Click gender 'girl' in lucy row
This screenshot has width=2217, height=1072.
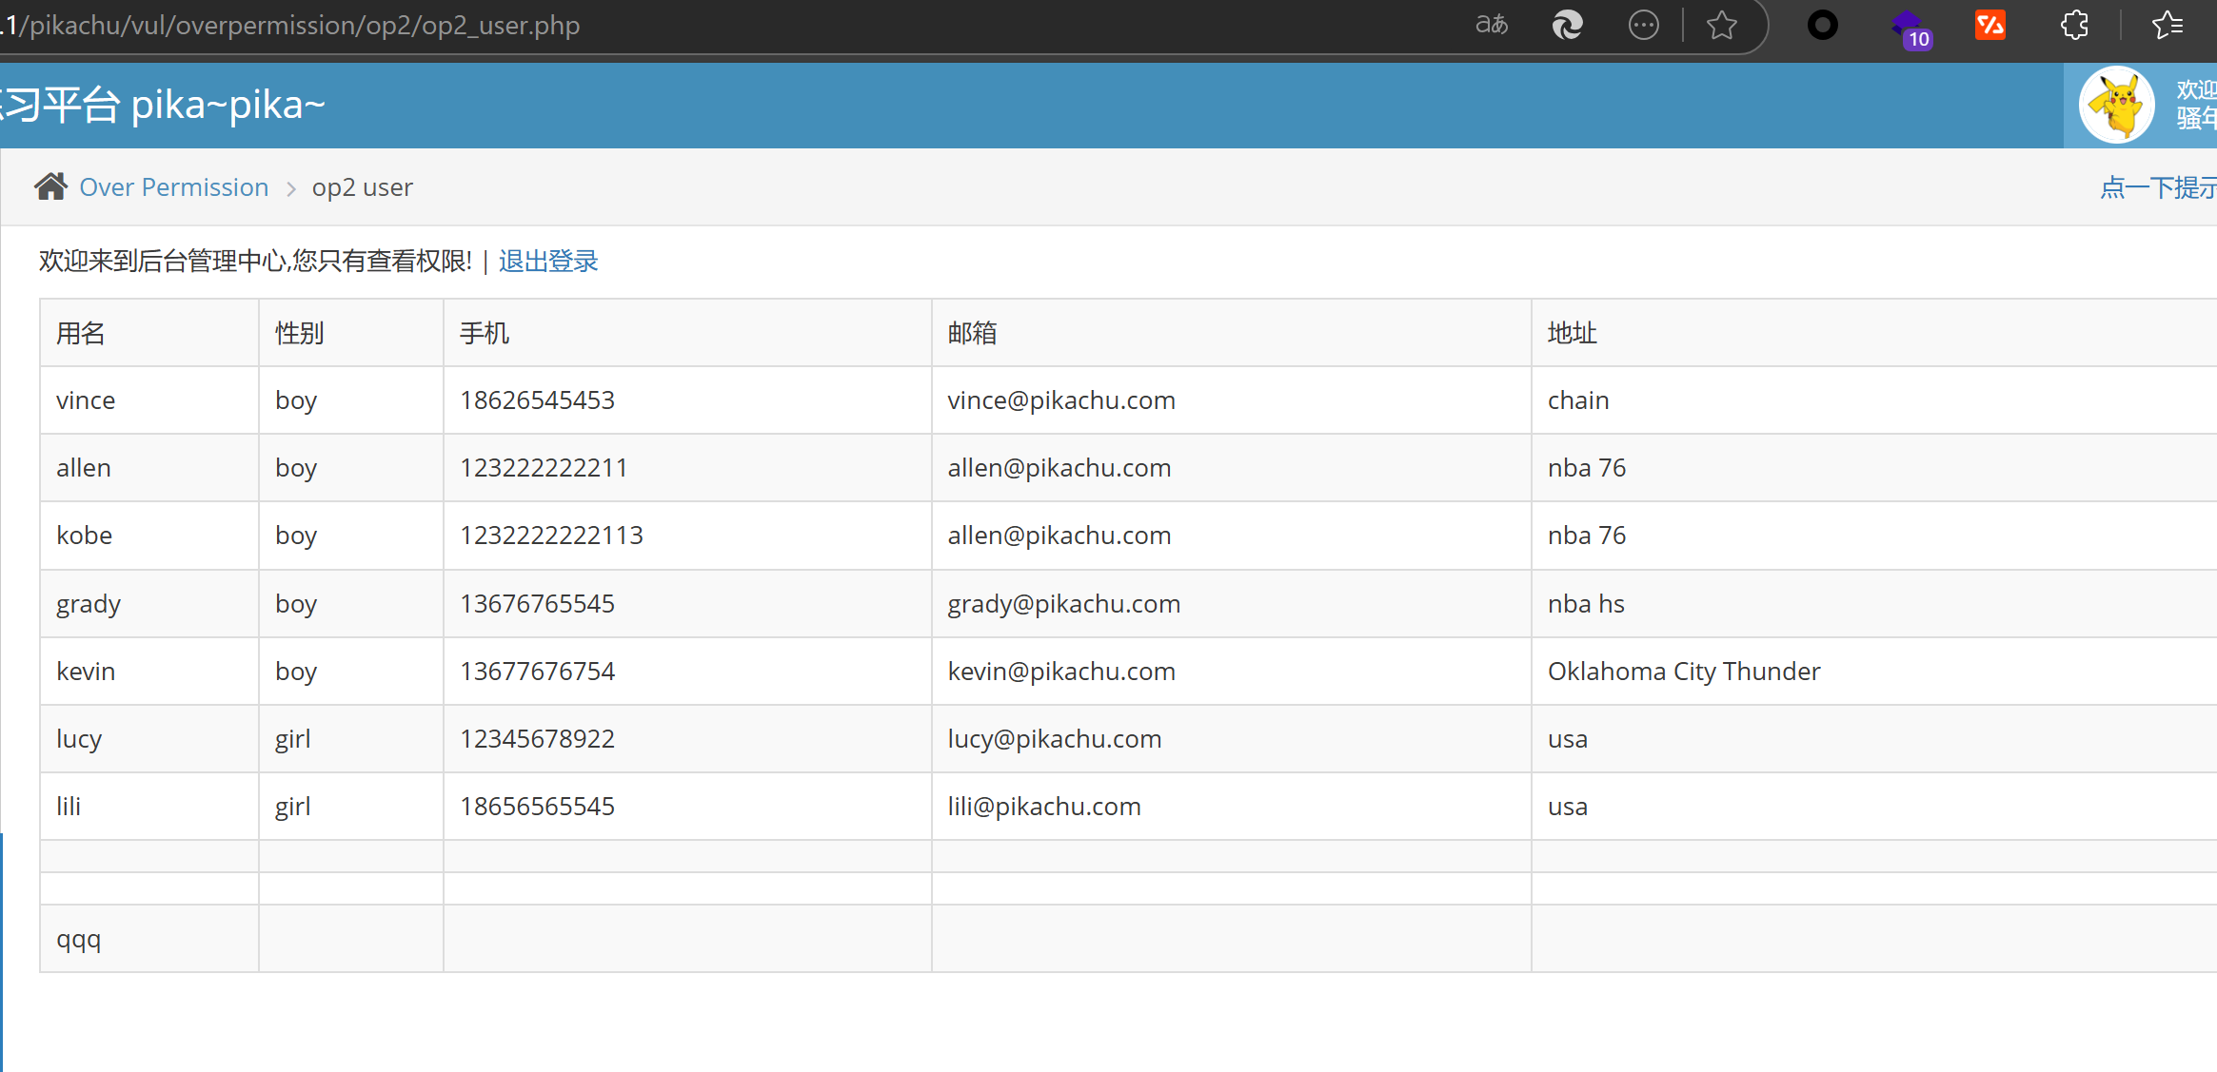coord(293,740)
